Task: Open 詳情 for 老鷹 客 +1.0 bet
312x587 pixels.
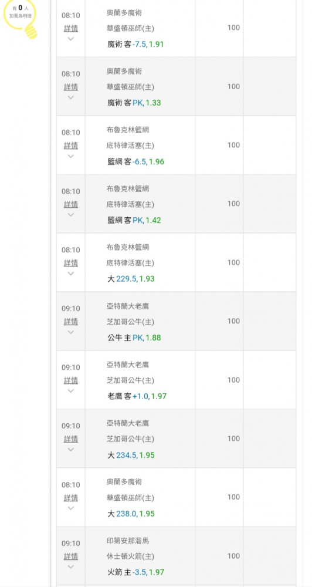Action: tap(71, 380)
